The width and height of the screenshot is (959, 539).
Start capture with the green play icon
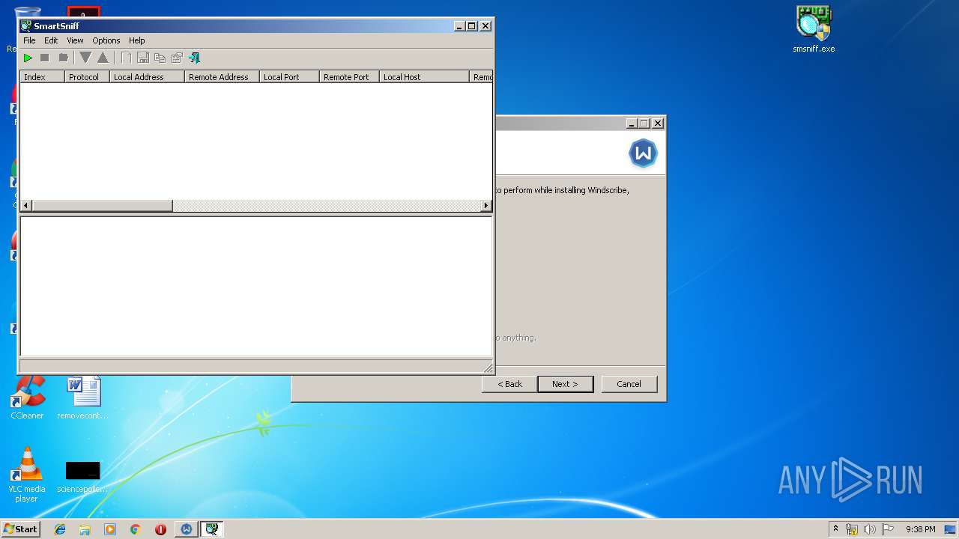coord(28,58)
